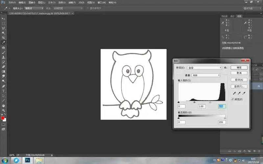Grab the input midtone gray slider
Image resolution: width=263 pixels, height=164 pixels.
pyautogui.click(x=194, y=102)
